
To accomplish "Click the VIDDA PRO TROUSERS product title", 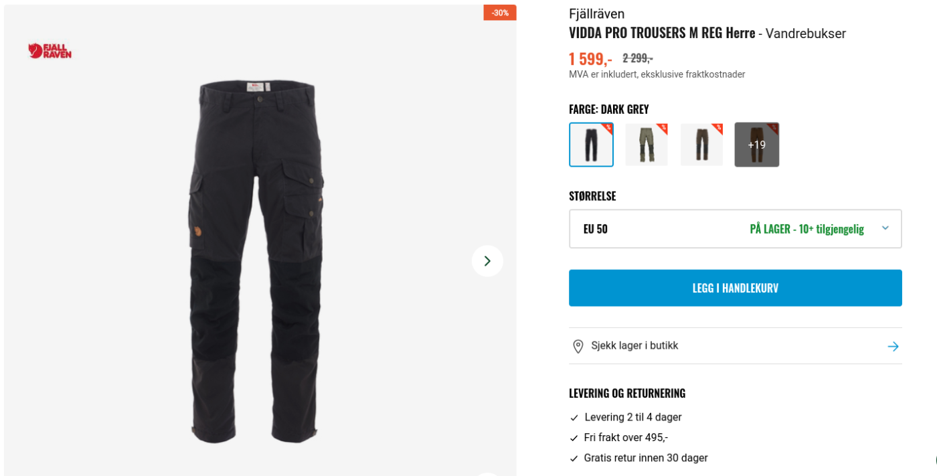I will click(x=662, y=33).
